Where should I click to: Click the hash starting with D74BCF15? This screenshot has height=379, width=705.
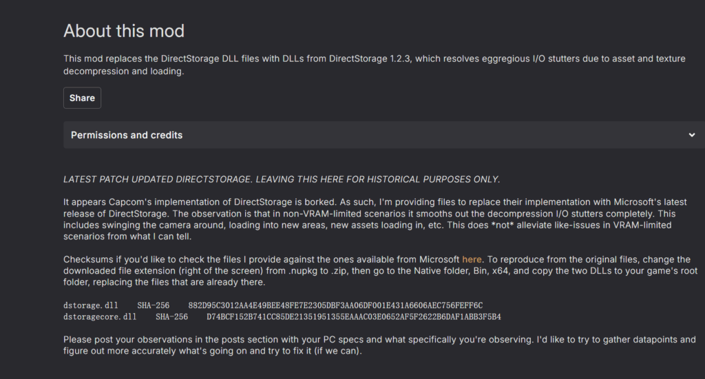click(x=353, y=316)
